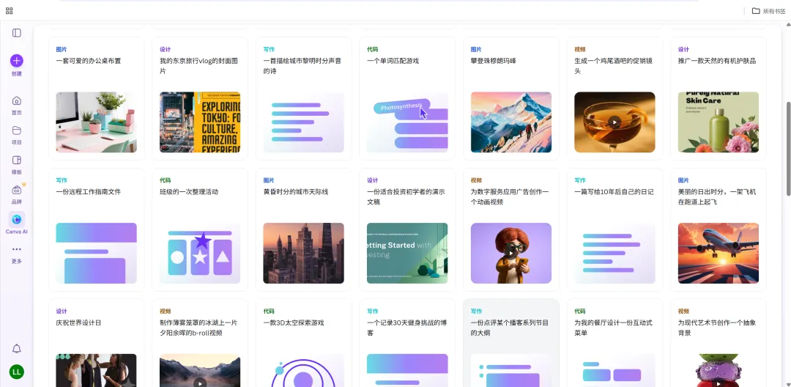Open the 3D space orbit game thumbnail
791x387 pixels.
click(304, 370)
